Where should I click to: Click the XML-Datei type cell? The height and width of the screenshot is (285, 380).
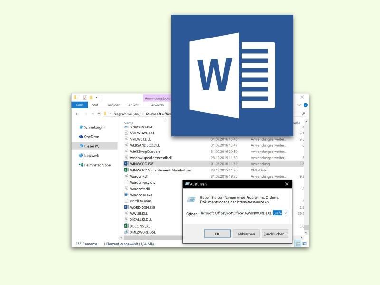tap(259, 170)
